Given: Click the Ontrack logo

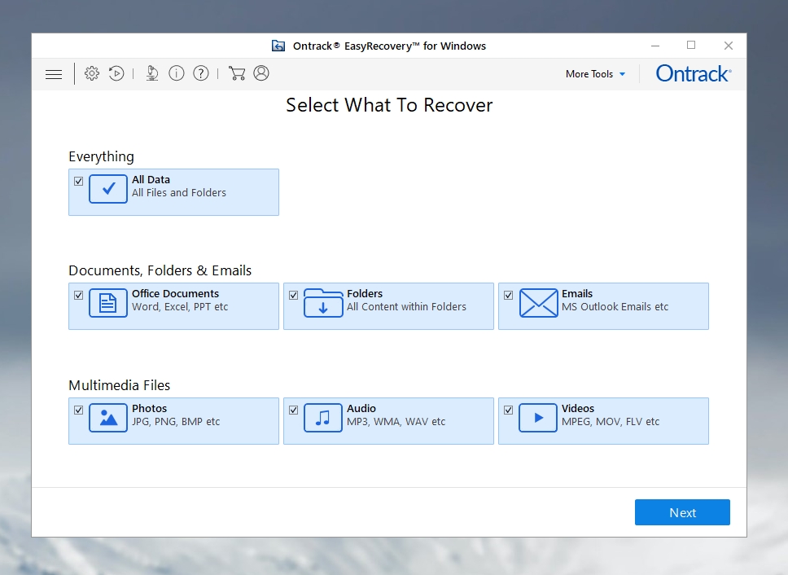Looking at the screenshot, I should 694,74.
